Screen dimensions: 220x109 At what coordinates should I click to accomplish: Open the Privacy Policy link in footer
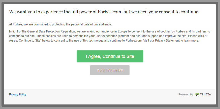(18, 94)
